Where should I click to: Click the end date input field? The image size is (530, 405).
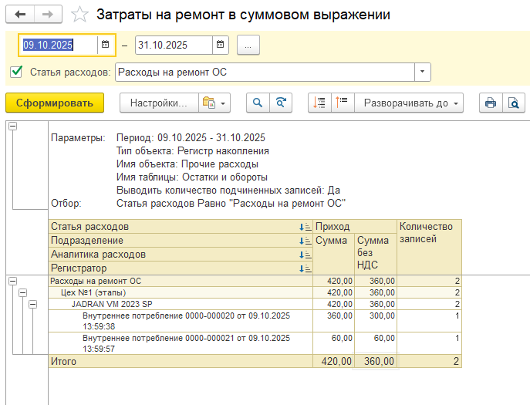tap(172, 45)
